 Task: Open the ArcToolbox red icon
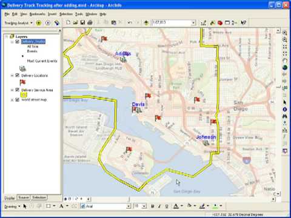point(220,23)
